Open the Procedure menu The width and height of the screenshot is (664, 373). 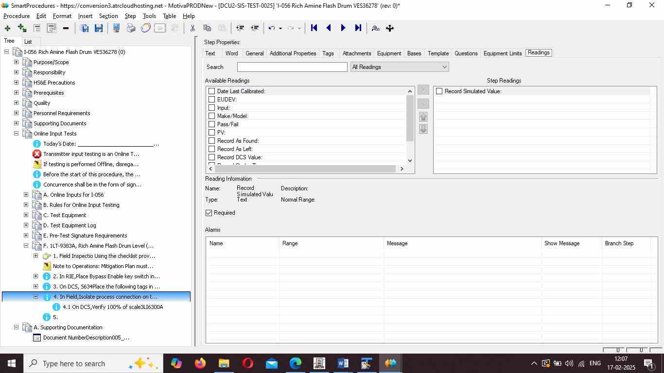coord(17,16)
